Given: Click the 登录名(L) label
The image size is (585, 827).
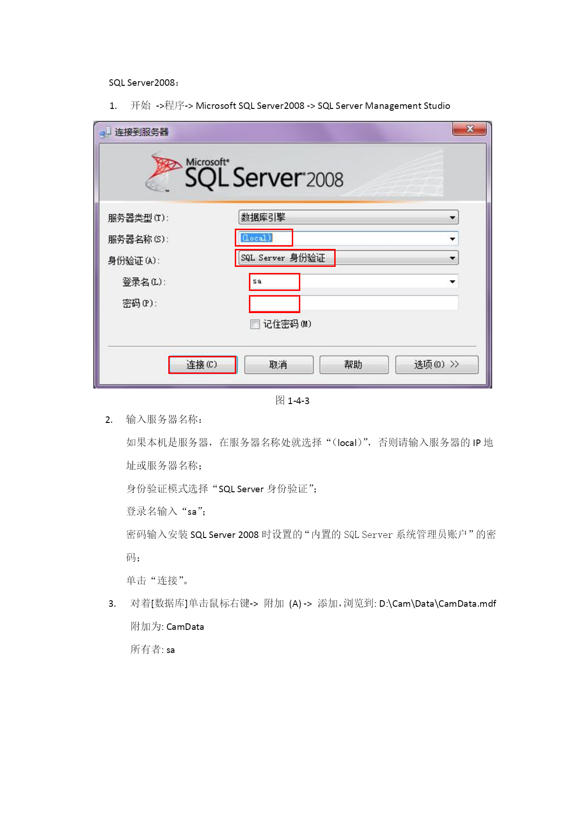Looking at the screenshot, I should pos(144,282).
